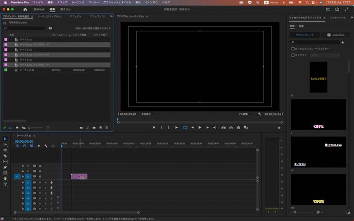This screenshot has height=221, width=354.
Task: Mute audio track A1
Action: [x=40, y=182]
